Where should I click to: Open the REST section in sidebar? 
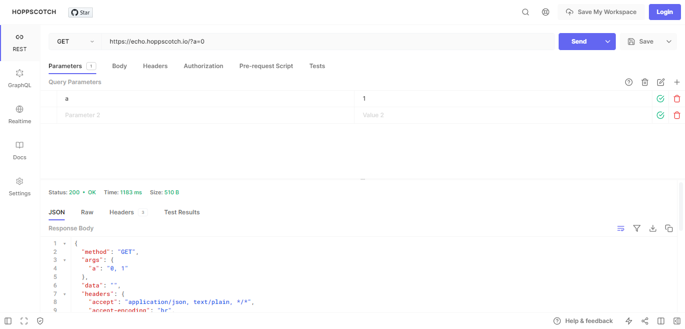click(x=20, y=43)
